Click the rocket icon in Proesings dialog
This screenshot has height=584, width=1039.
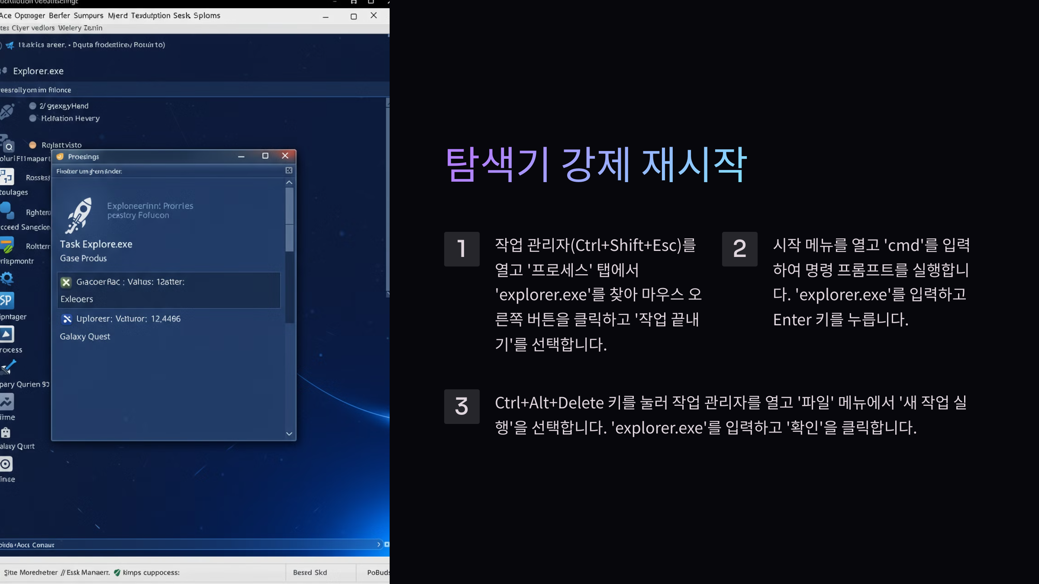click(x=79, y=215)
